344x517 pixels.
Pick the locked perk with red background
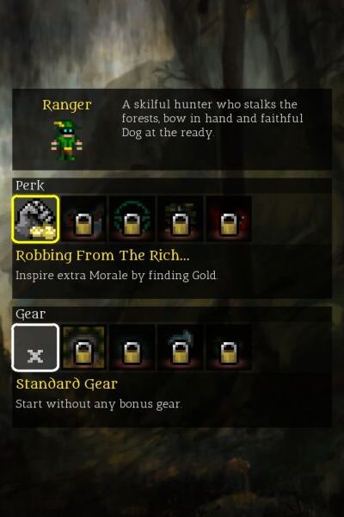229,219
